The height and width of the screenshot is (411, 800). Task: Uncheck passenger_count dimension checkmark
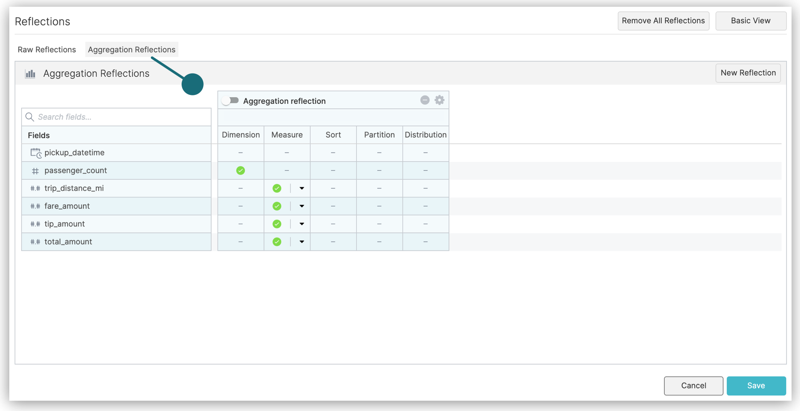[240, 170]
